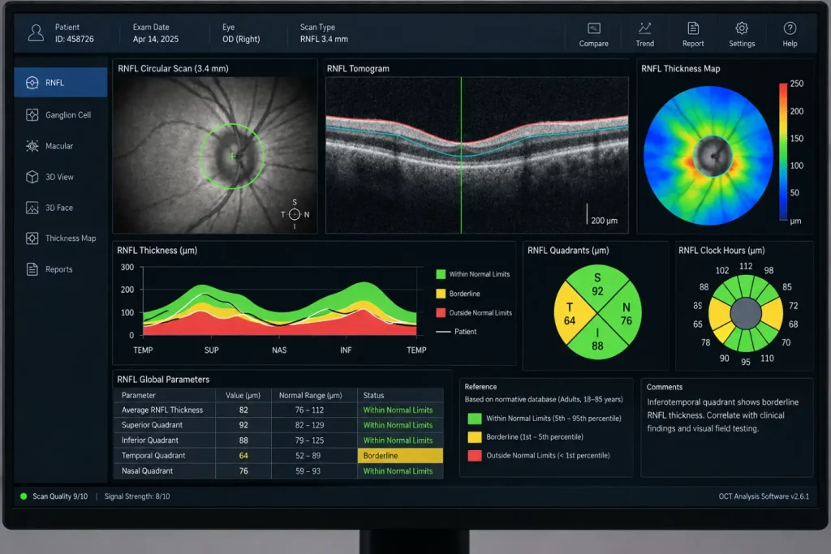Select the Ganglion Cell sidebar icon
This screenshot has height=554, width=831.
point(32,114)
